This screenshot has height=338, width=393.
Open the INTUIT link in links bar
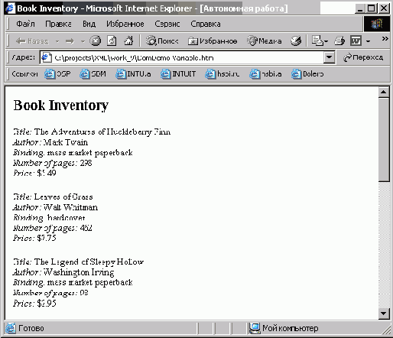point(178,74)
